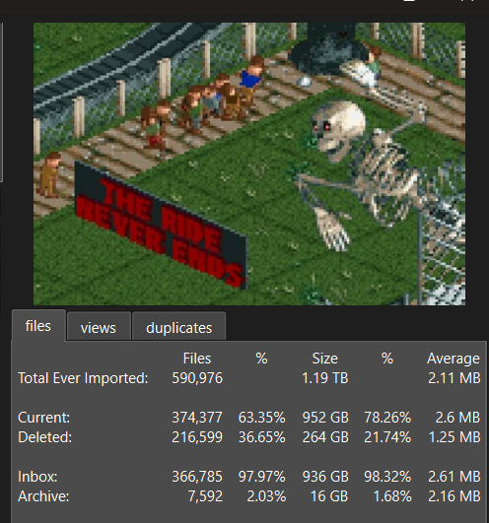Select the 'Total Ever Imported:' label

tap(83, 378)
